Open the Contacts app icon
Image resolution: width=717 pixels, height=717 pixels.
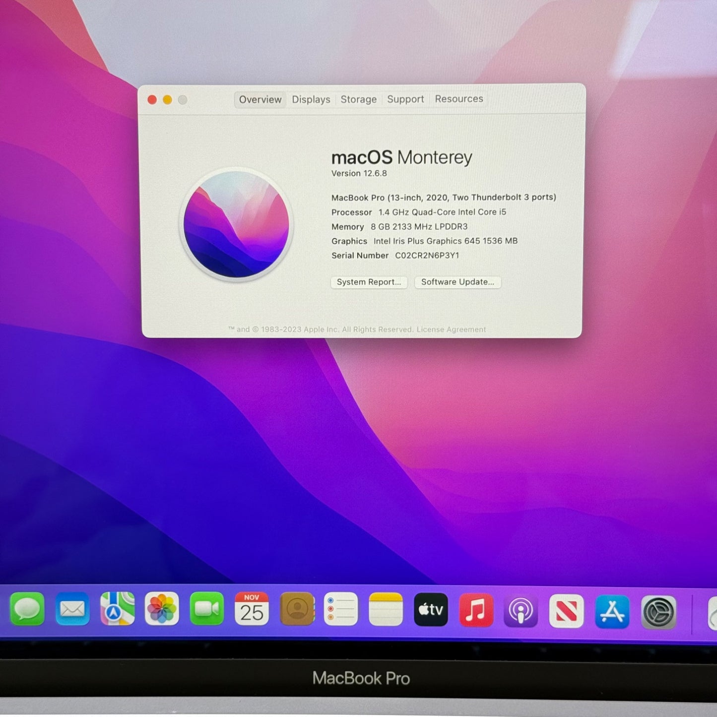click(297, 609)
